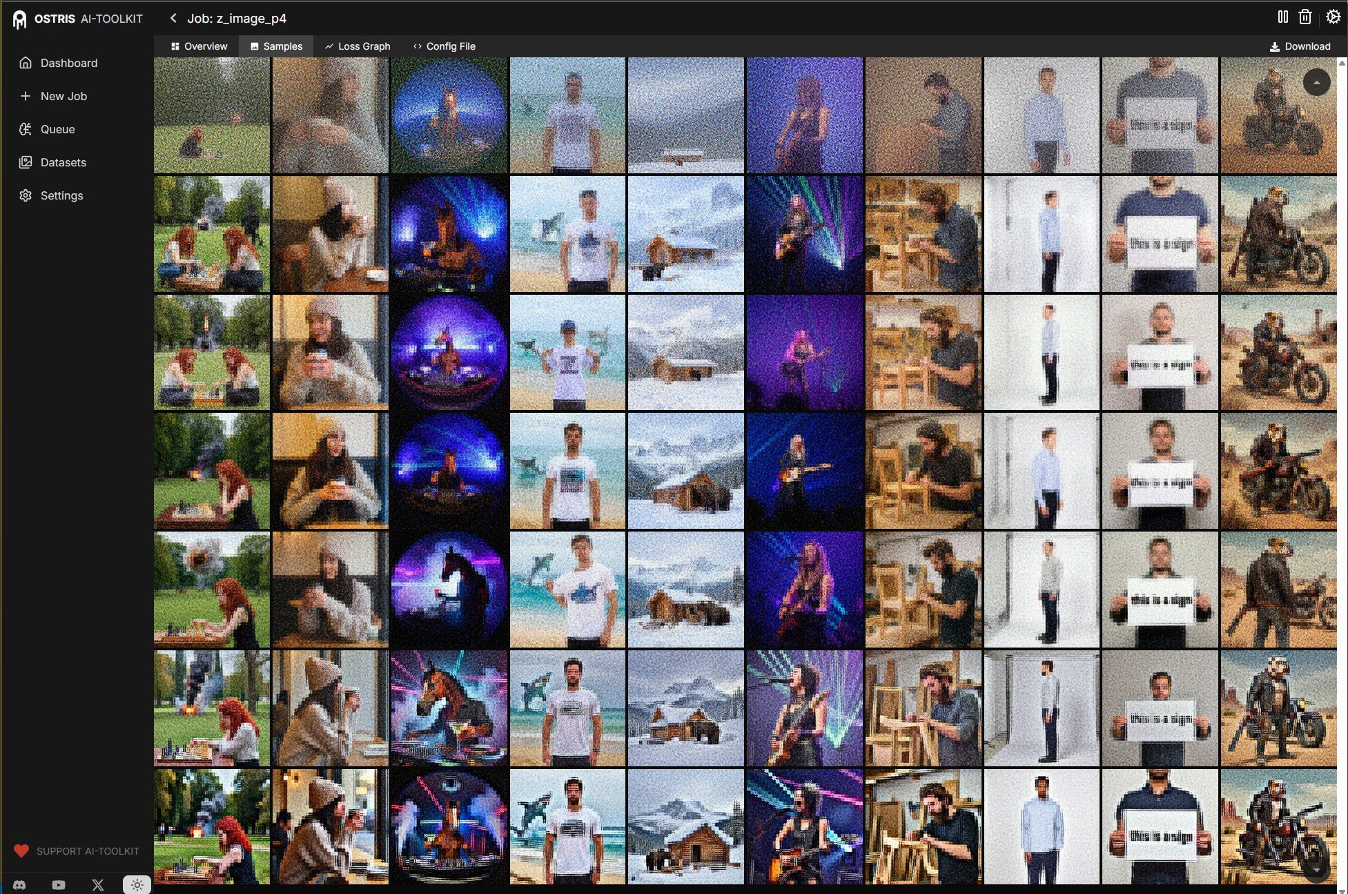
Task: Jump to top with circular up arrow
Action: click(1316, 83)
